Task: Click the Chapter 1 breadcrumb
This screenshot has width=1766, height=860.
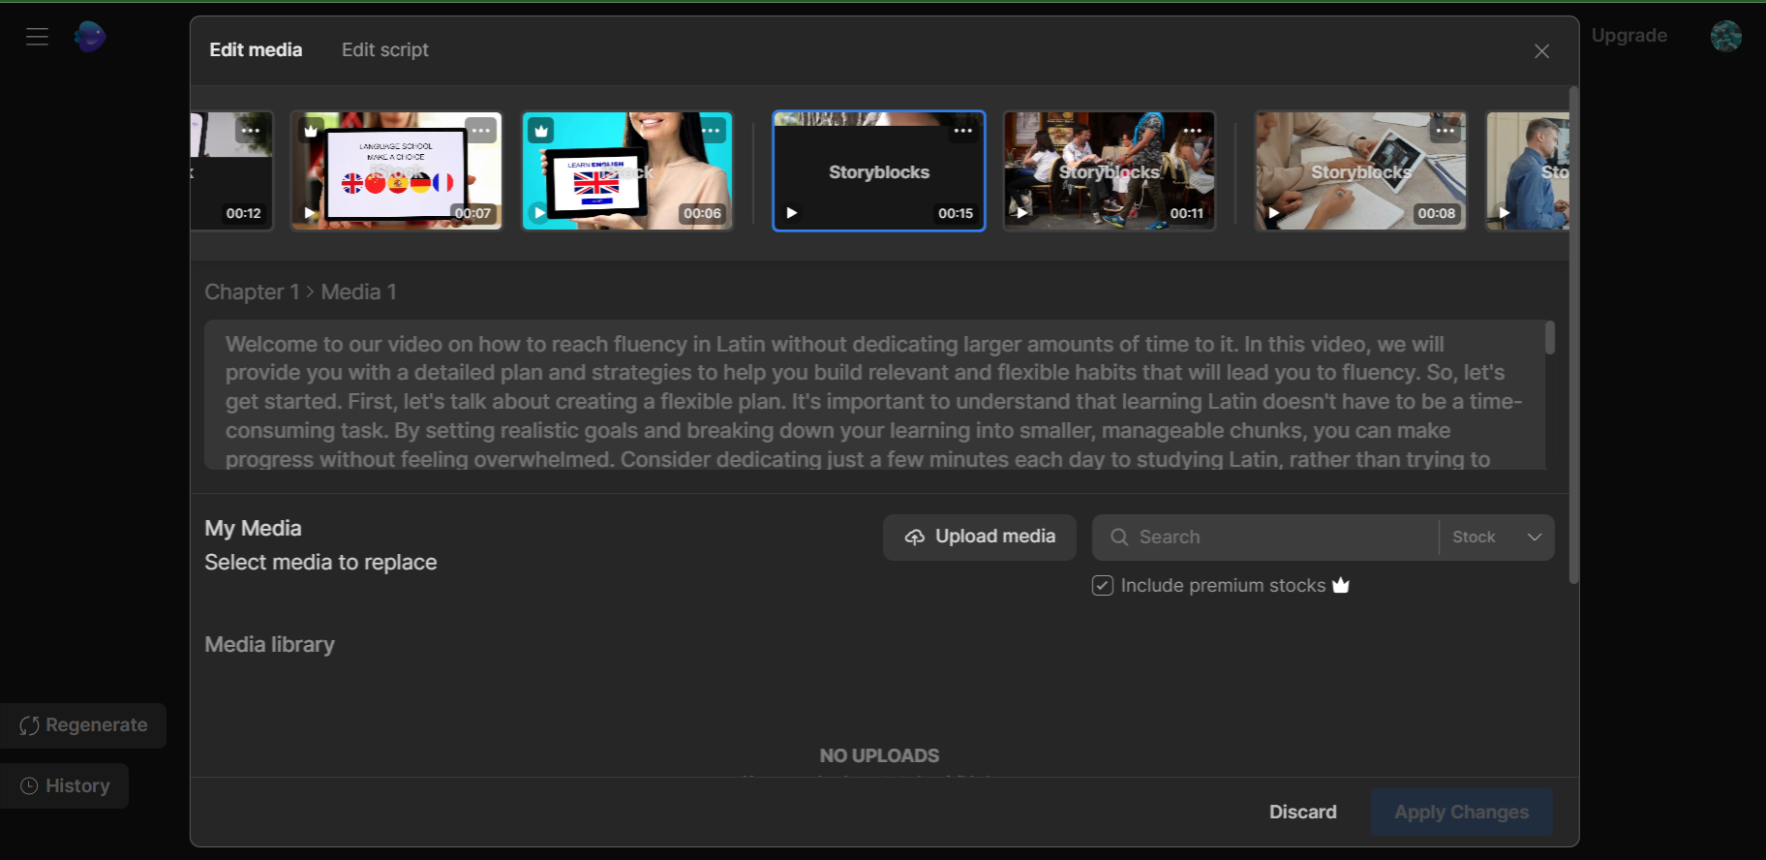Action: coord(252,292)
